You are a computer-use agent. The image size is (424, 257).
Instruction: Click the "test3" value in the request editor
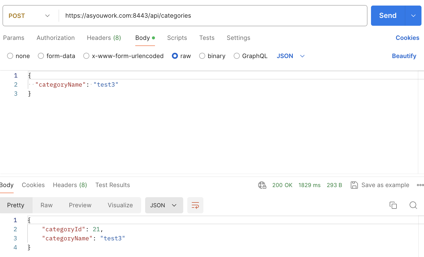click(106, 85)
